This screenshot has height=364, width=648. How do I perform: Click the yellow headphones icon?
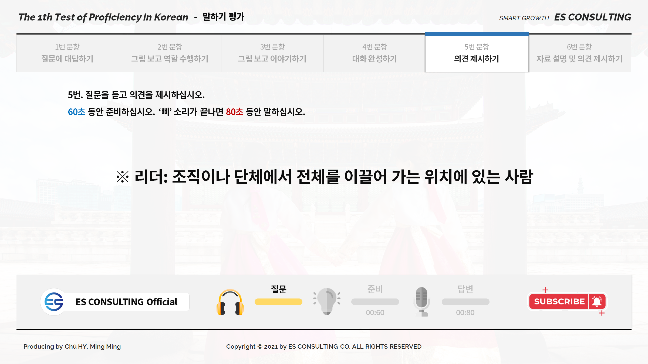[x=230, y=302]
